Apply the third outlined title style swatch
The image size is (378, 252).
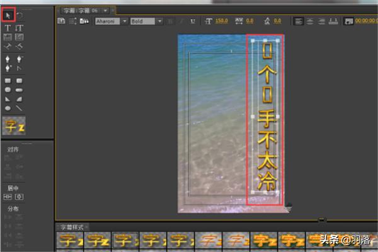(x=125, y=240)
